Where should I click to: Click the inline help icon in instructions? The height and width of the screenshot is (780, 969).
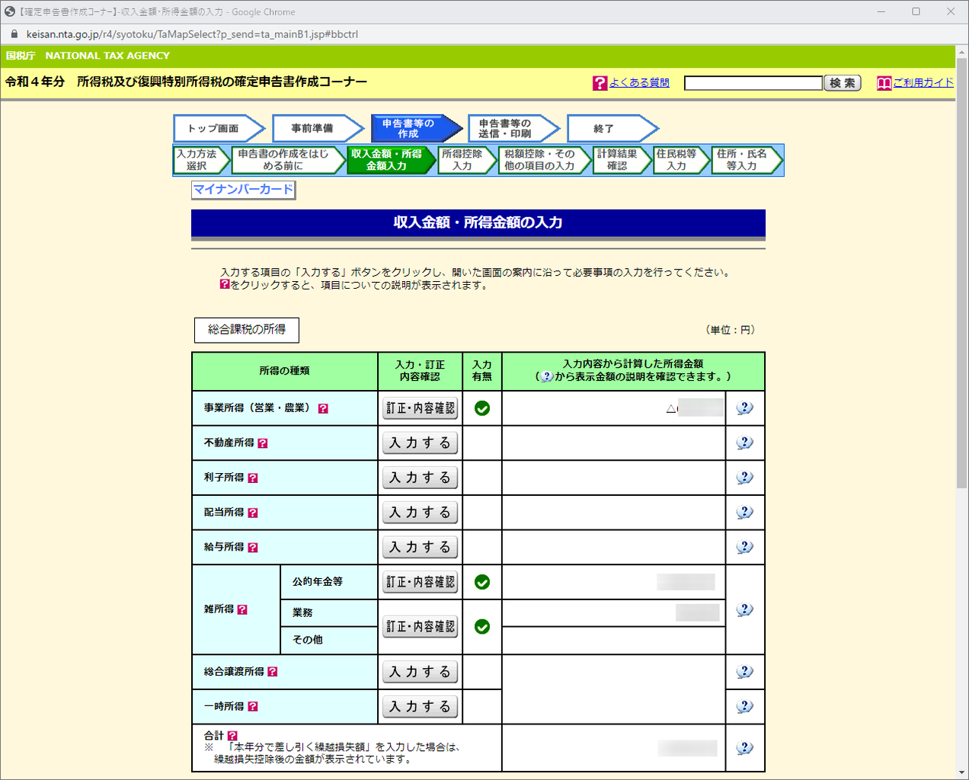tap(225, 284)
